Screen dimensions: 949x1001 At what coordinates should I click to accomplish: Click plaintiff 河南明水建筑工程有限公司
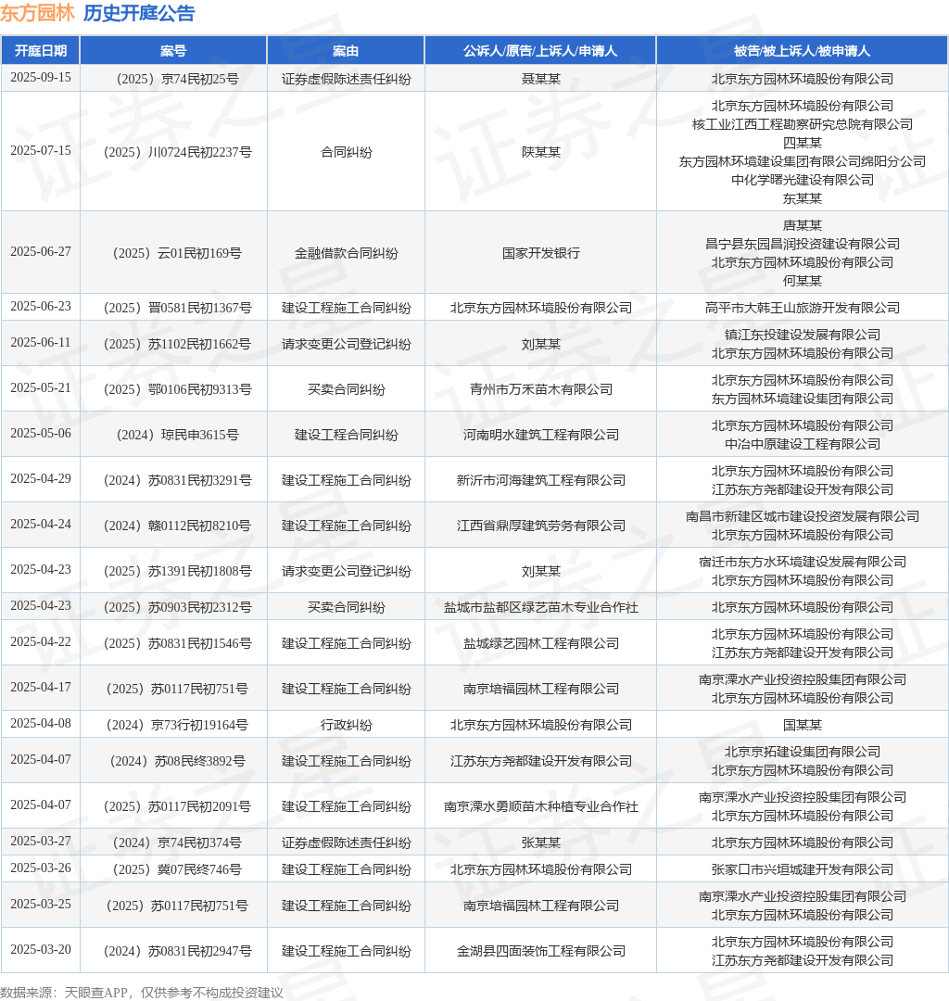coord(540,435)
